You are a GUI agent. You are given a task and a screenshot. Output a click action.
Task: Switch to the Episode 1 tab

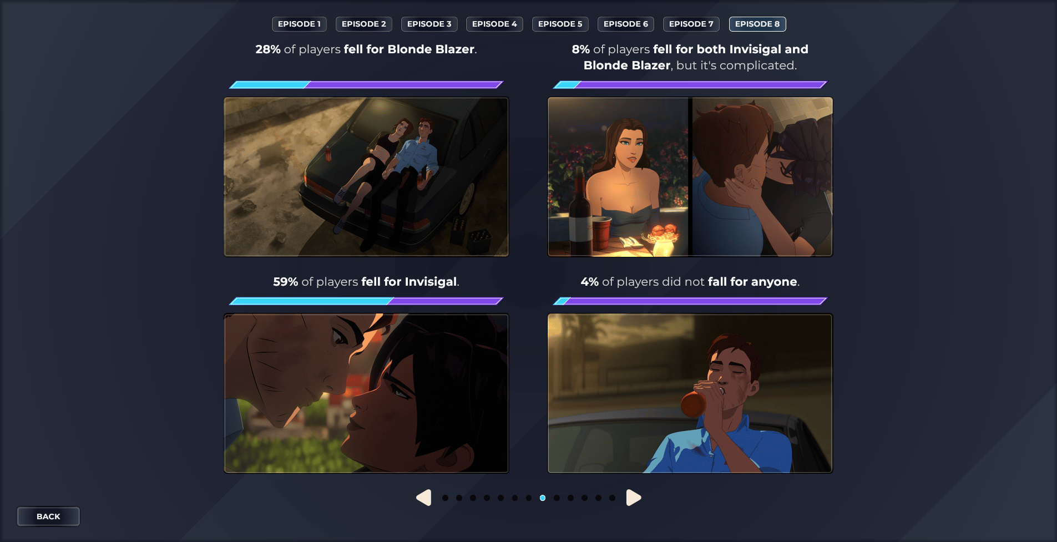click(x=299, y=24)
